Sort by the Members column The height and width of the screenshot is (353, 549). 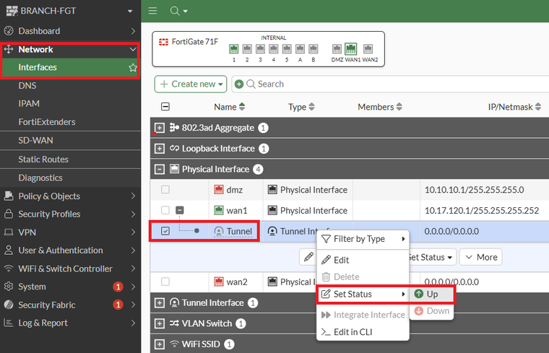pyautogui.click(x=379, y=107)
